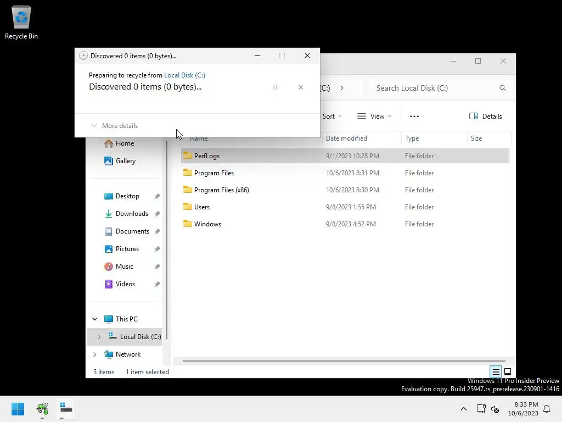Viewport: 562px width, 422px height.
Task: Click the 9/8/2023 4:52 PM date cell
Action: (351, 224)
